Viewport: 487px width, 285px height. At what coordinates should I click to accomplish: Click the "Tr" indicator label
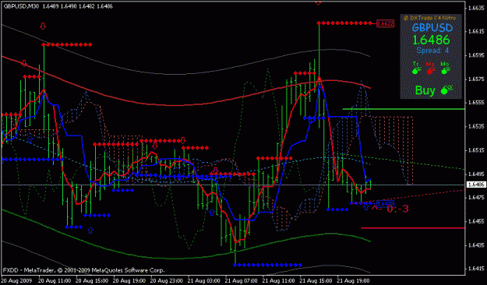coord(415,64)
